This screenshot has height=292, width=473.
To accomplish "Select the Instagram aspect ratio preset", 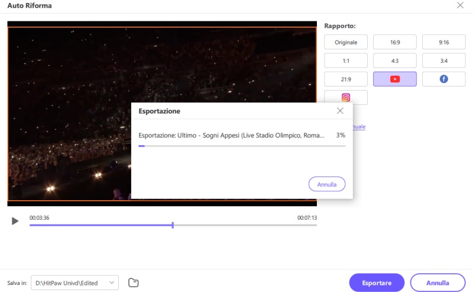I will 346,97.
